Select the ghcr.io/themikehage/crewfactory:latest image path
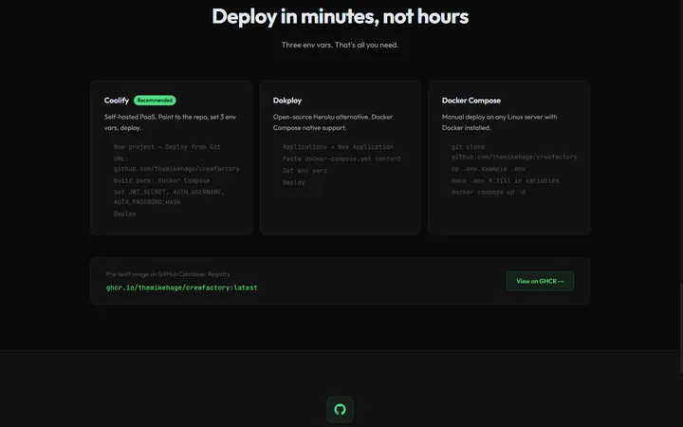The width and height of the screenshot is (683, 427). (x=181, y=288)
